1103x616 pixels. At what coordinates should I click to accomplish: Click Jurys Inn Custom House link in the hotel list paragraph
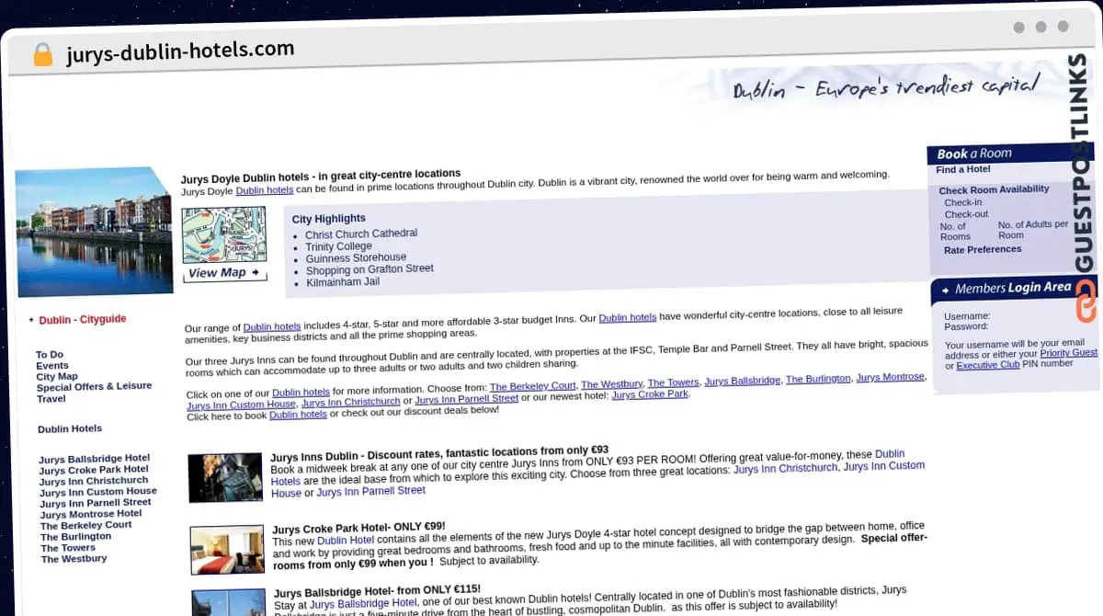click(241, 405)
